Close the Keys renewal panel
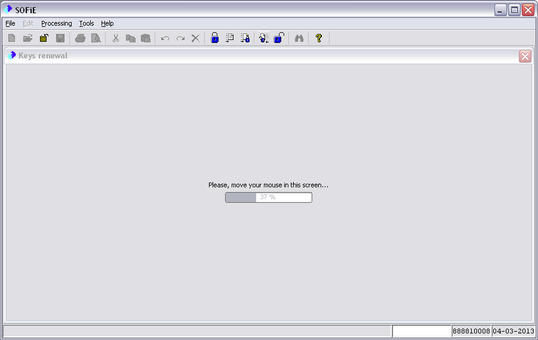The height and width of the screenshot is (340, 538). [x=525, y=56]
